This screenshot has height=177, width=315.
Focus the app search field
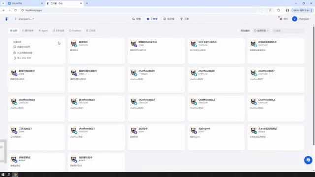click(x=288, y=30)
